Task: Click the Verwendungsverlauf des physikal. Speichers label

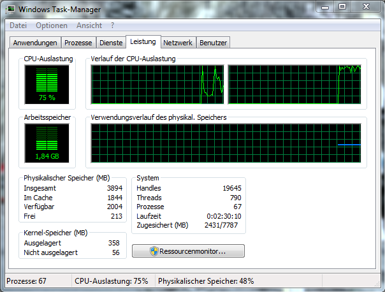Action: [x=159, y=117]
